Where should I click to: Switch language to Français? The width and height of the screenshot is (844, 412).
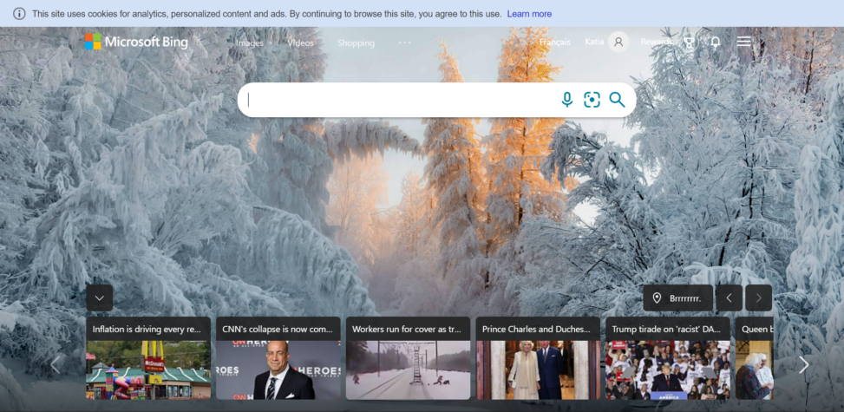[x=554, y=43]
